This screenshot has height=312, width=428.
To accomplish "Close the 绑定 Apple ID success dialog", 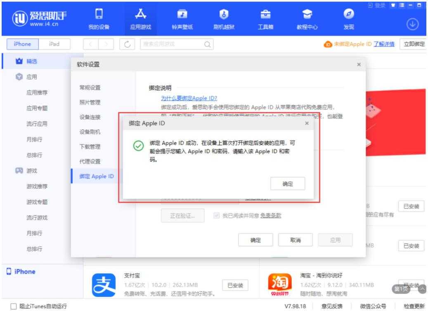I will (306, 123).
